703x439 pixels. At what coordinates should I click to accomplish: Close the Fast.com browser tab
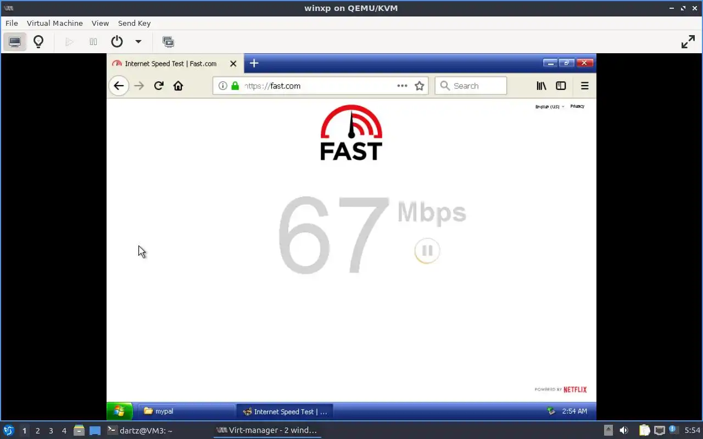[233, 64]
